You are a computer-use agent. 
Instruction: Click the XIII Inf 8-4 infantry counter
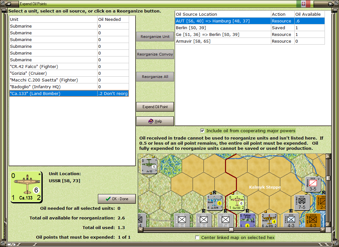click(x=182, y=220)
